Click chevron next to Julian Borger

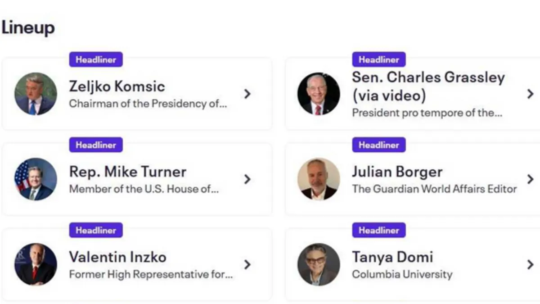tap(530, 179)
